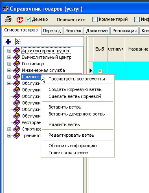Click book icon of Ресторан branch
The width and height of the screenshot is (149, 193).
[17, 122]
